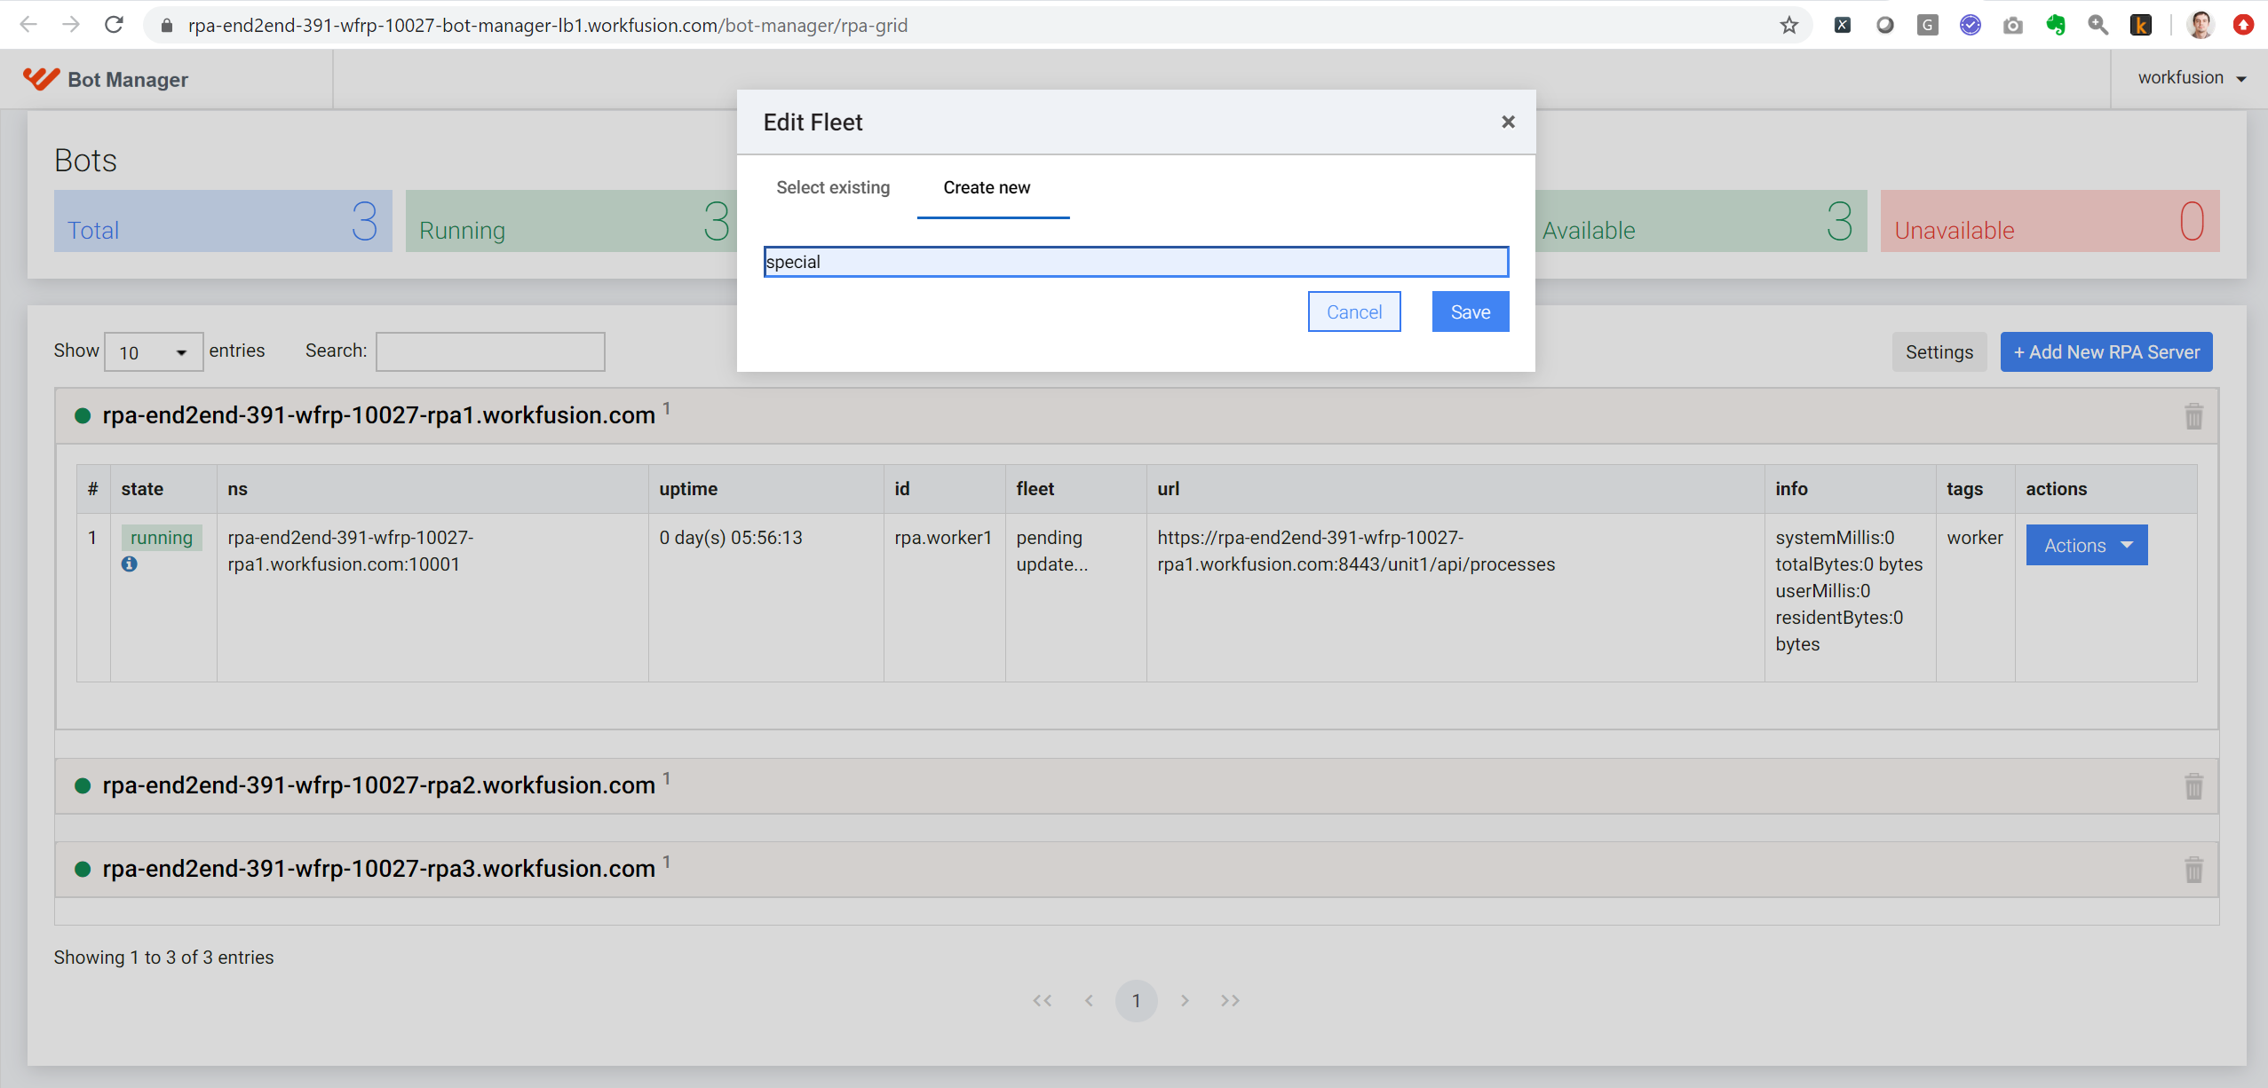This screenshot has width=2268, height=1088.
Task: Click the Bot Manager logo
Action: [x=106, y=80]
